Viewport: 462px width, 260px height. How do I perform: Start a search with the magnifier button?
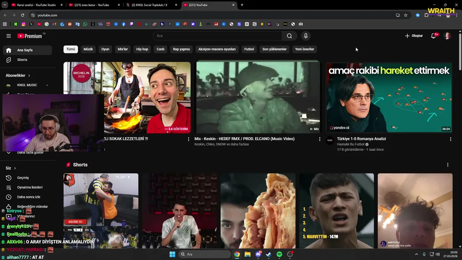[x=289, y=36]
